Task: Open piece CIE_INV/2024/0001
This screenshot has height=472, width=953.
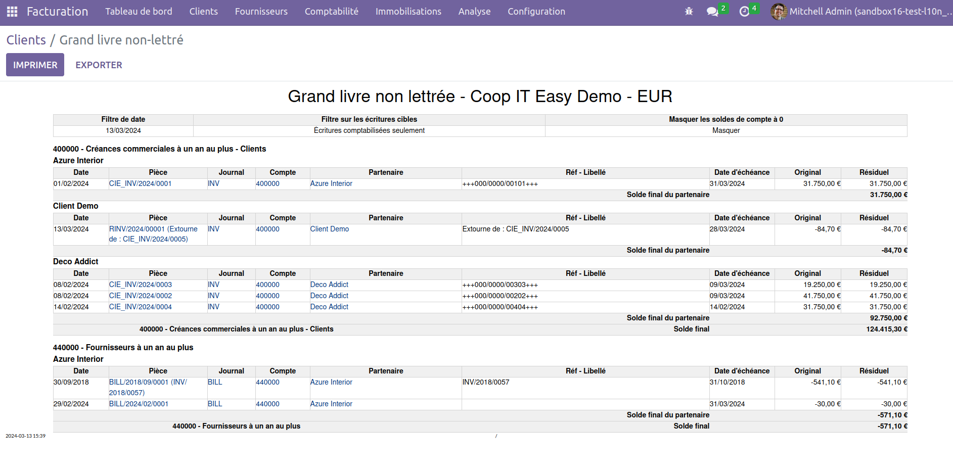Action: 141,183
